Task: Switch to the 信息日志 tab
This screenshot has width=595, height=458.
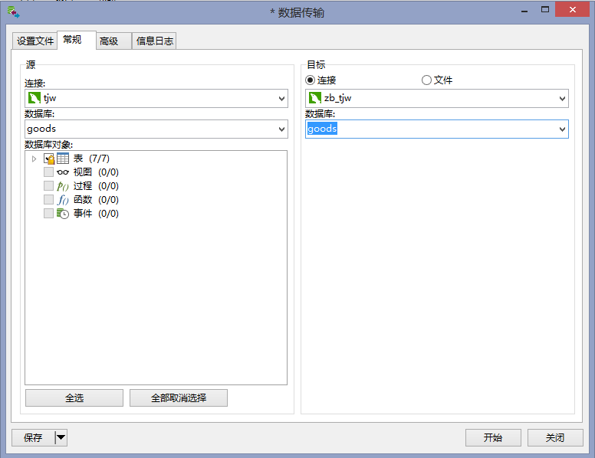Action: (x=154, y=41)
